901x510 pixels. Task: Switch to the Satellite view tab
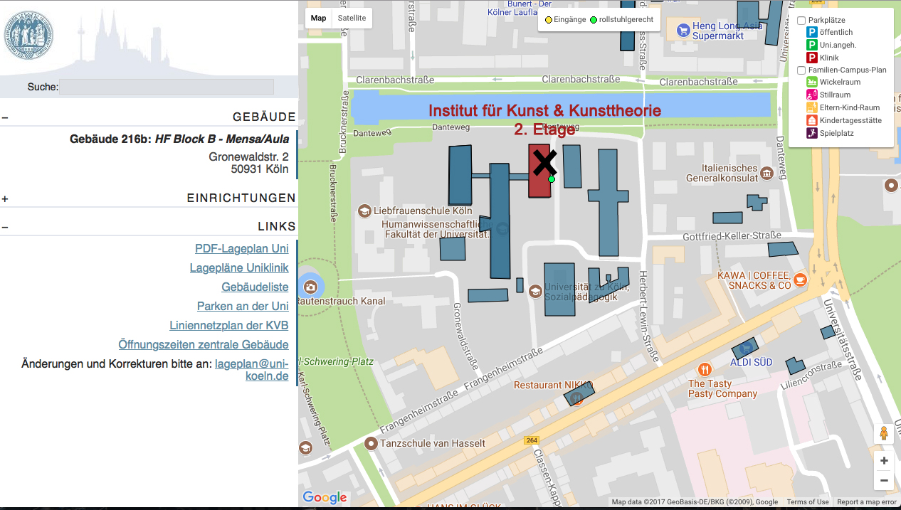[352, 18]
